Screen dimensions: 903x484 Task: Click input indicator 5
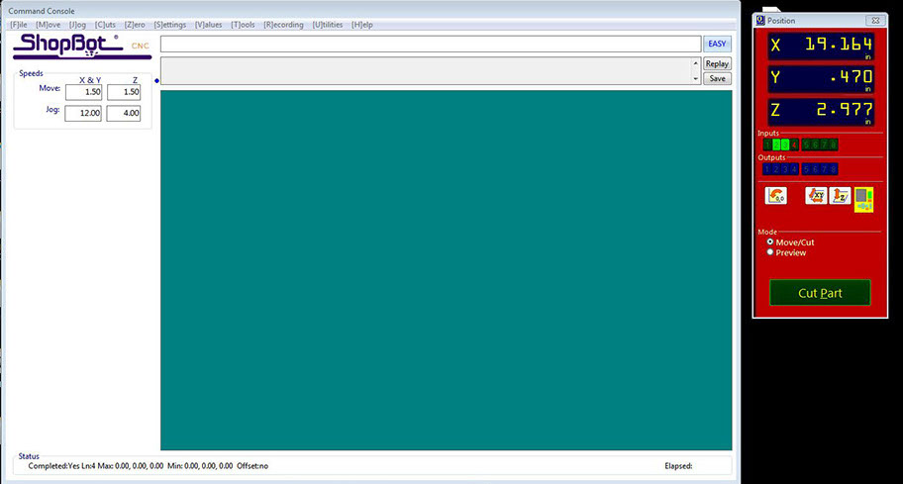pos(806,145)
